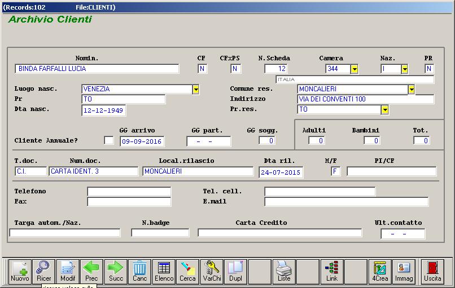This screenshot has width=455, height=288.
Task: Click the T.doc. field with C.I.
Action: pyautogui.click(x=30, y=171)
